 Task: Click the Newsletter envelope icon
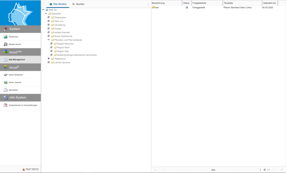point(6,90)
